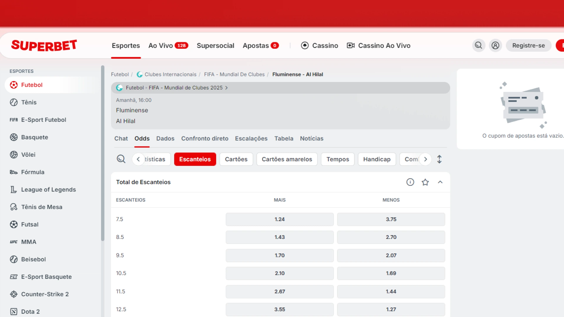Click globe icon next to Clubes Internacionais
This screenshot has height=317, width=564.
140,75
